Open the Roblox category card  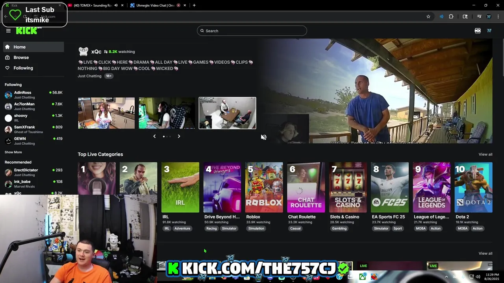tap(264, 187)
